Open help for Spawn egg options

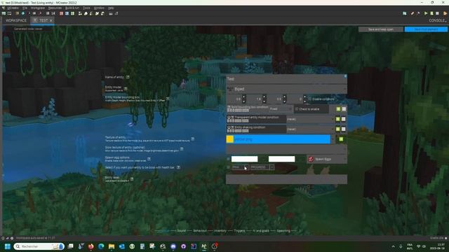[x=149, y=159]
